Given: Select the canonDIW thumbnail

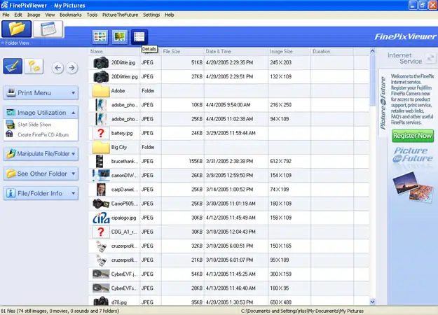Looking at the screenshot, I should [x=101, y=176].
